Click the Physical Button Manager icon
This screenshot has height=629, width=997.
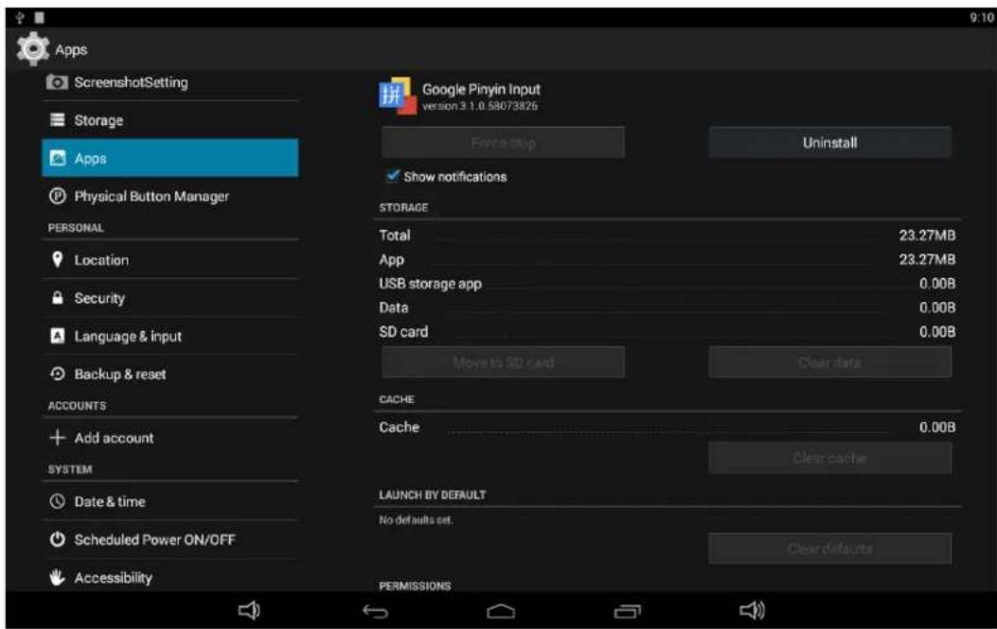coord(57,197)
